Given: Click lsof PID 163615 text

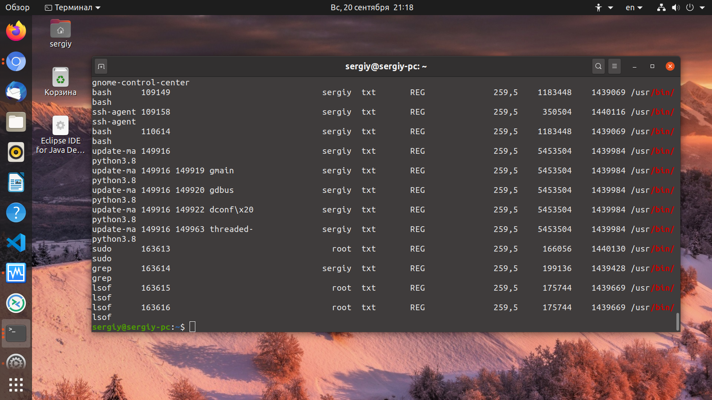Looking at the screenshot, I should [x=156, y=288].
